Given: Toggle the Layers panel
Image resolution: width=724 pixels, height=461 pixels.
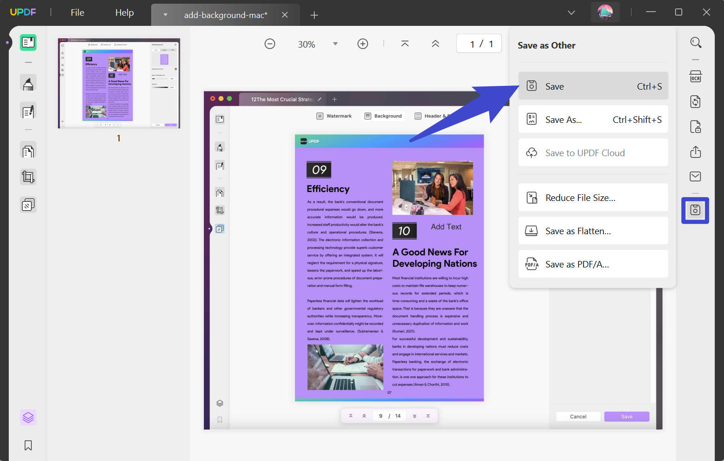Looking at the screenshot, I should pos(28,417).
